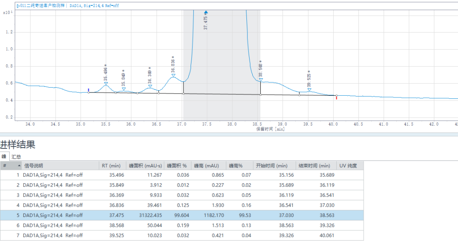458x241 pixels.
Task: Click the peak marker triangle at 35.496
Action: [106, 84]
